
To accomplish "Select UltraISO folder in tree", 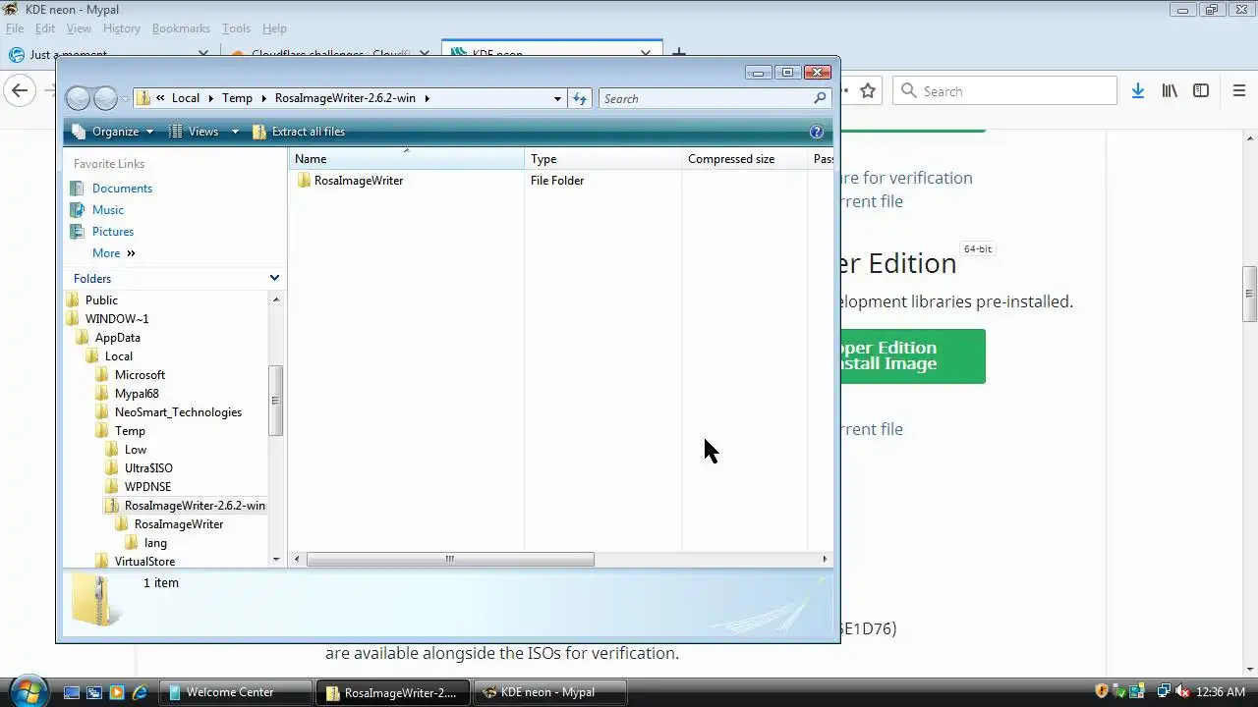I will (148, 468).
